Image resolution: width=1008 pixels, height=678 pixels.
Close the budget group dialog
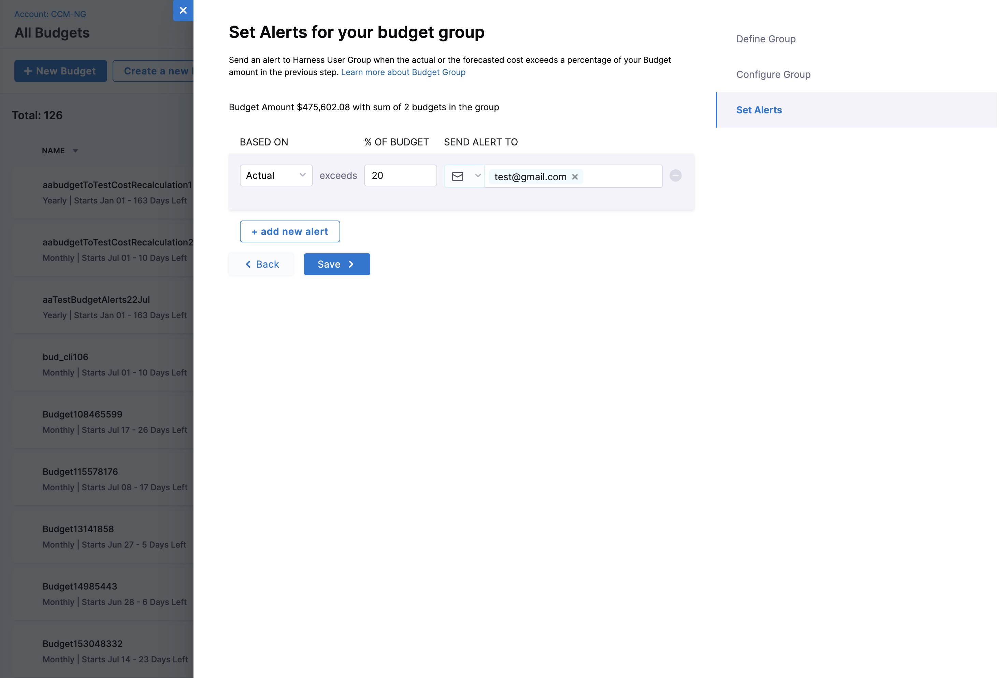point(183,10)
